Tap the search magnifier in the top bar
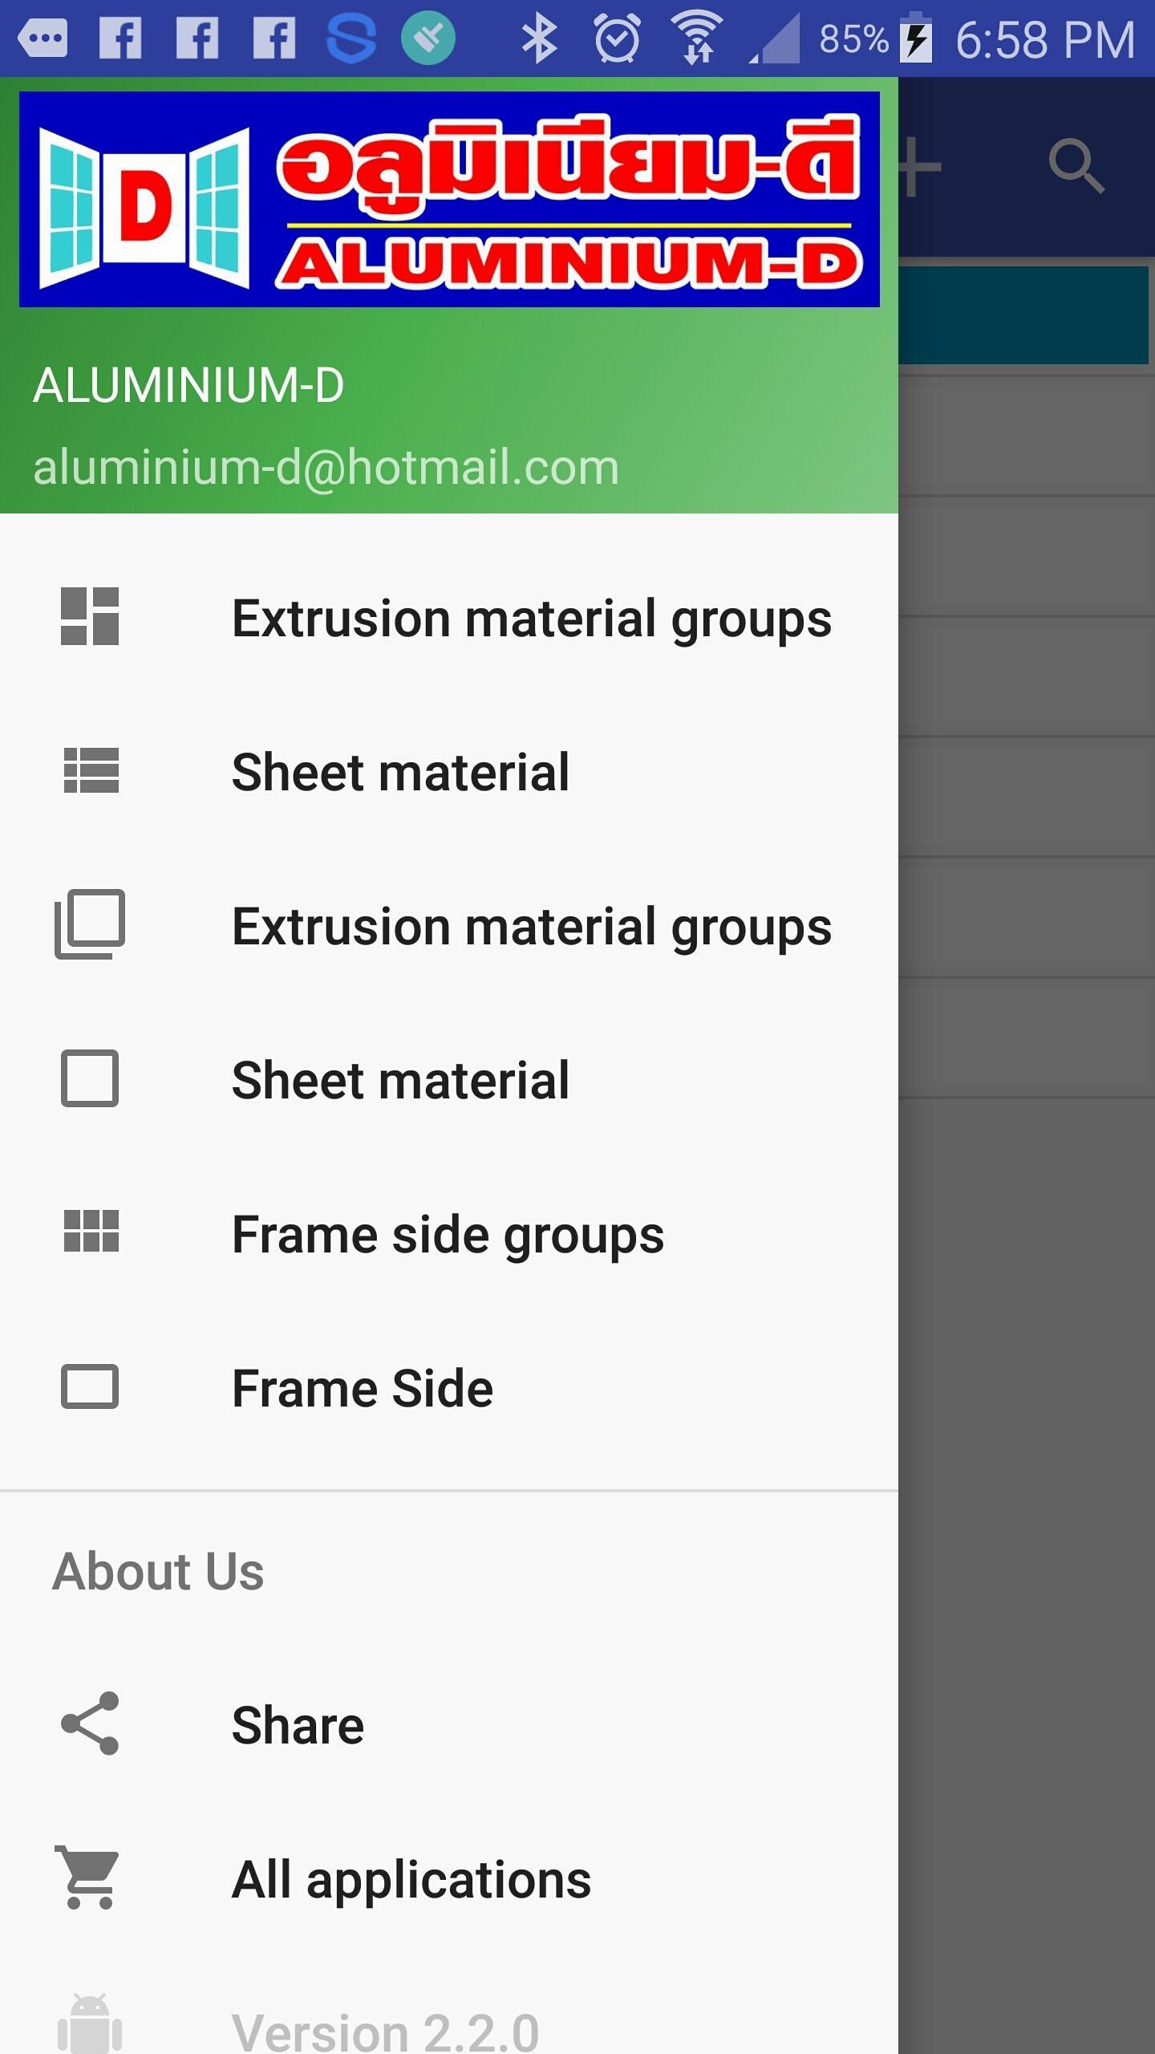 [1077, 167]
